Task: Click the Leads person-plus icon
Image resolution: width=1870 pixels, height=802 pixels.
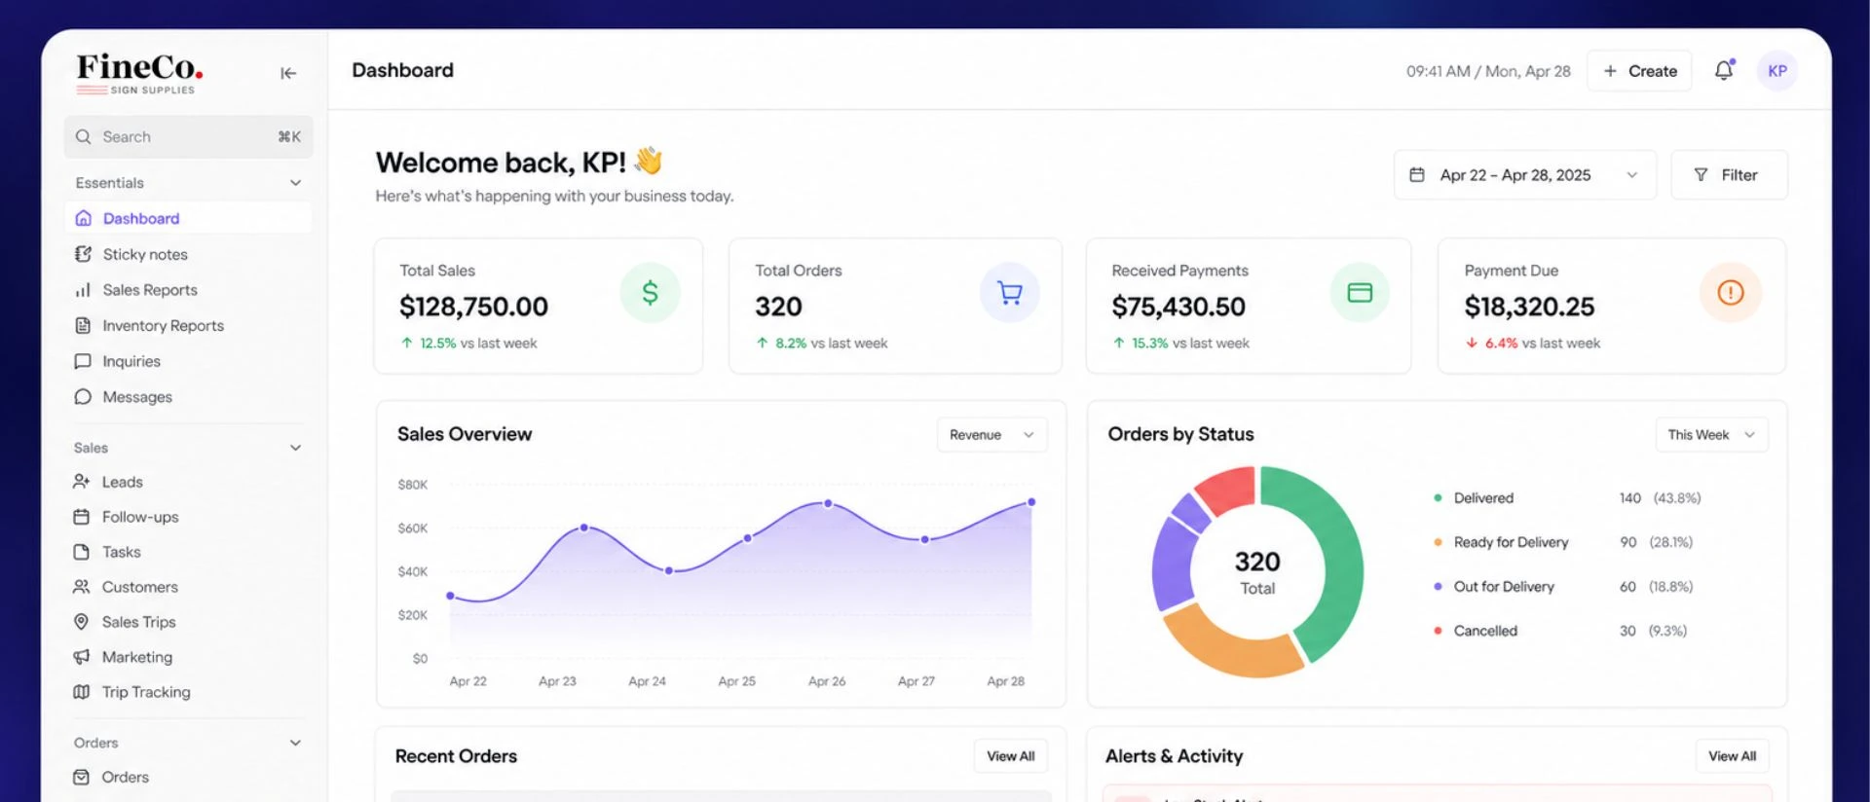Action: point(82,482)
